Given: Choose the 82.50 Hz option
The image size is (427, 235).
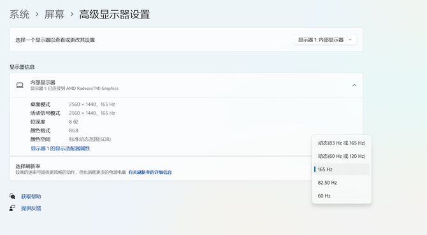Looking at the screenshot, I should [342, 183].
